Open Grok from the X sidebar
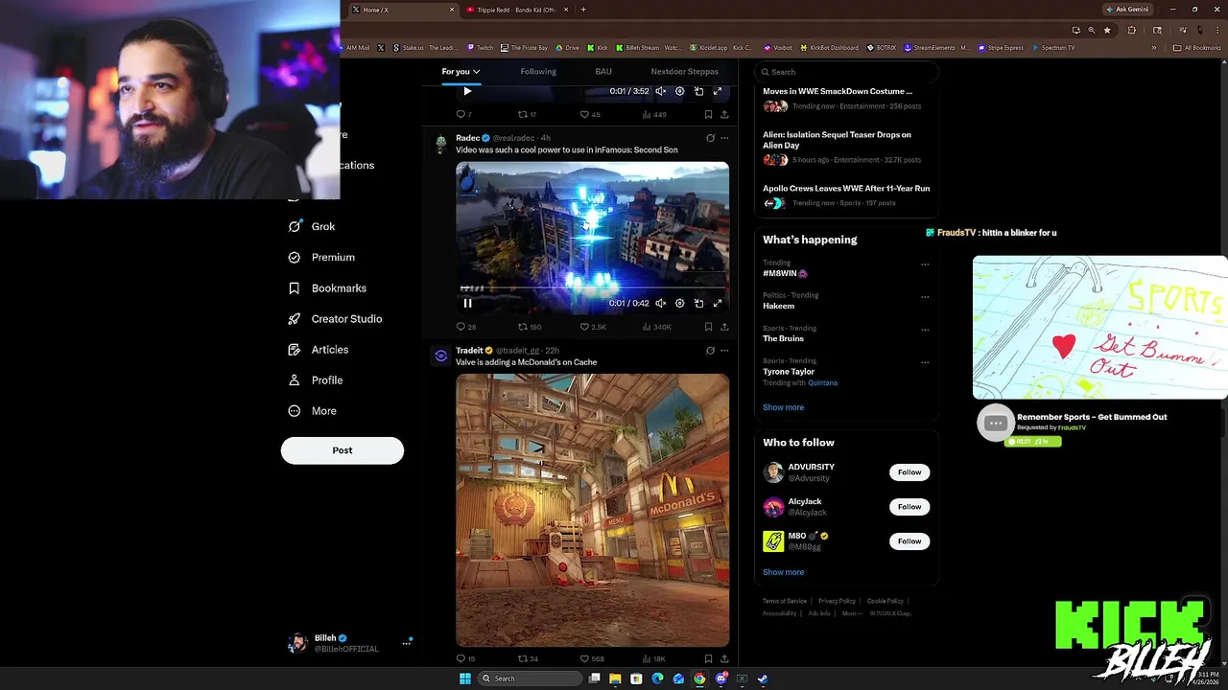 click(x=312, y=226)
